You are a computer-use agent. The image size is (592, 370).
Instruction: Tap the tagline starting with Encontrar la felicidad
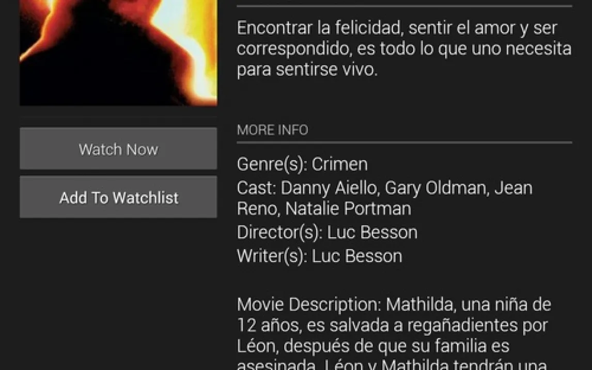pos(404,49)
